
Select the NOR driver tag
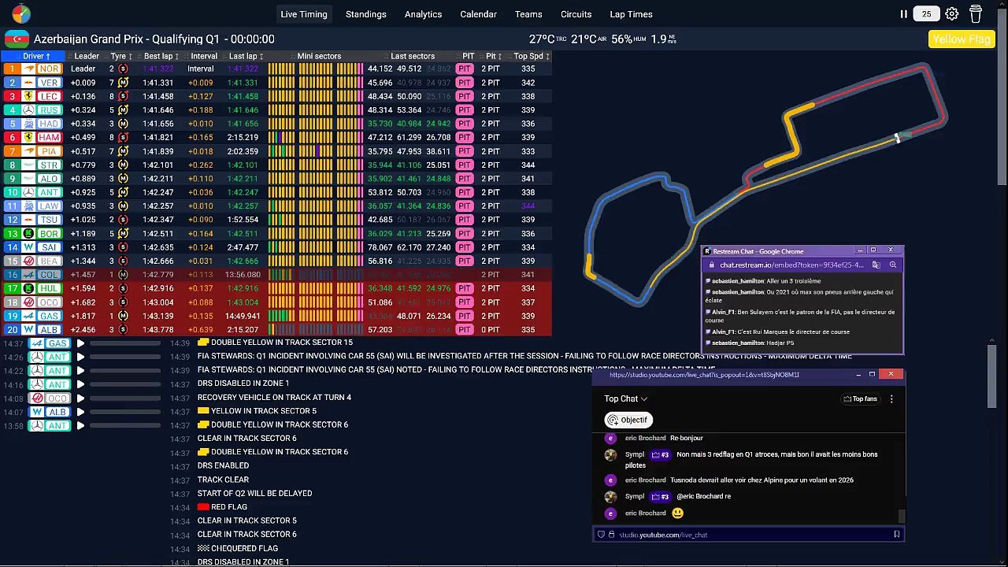point(49,69)
